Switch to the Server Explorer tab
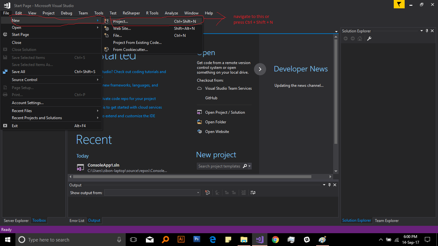 point(16,220)
